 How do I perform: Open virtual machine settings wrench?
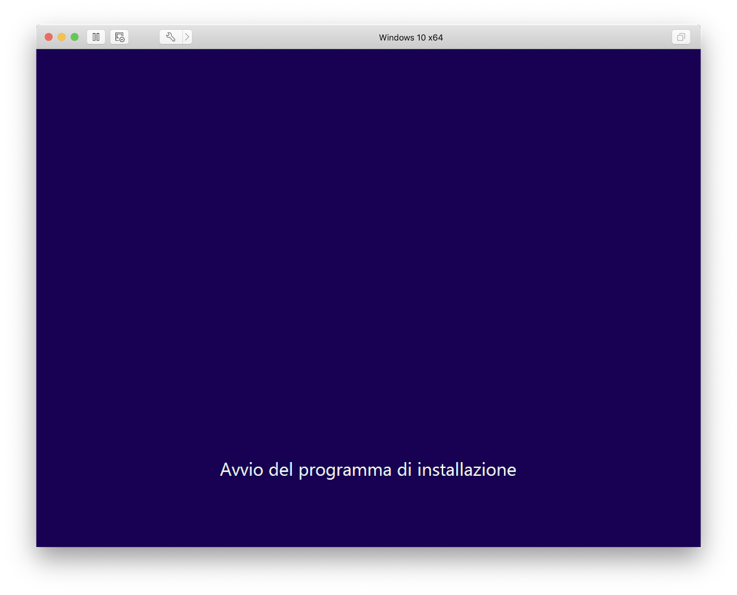(x=171, y=37)
